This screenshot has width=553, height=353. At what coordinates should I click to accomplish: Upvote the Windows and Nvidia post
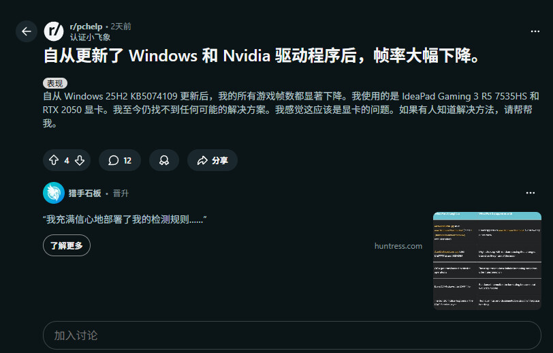click(x=54, y=160)
